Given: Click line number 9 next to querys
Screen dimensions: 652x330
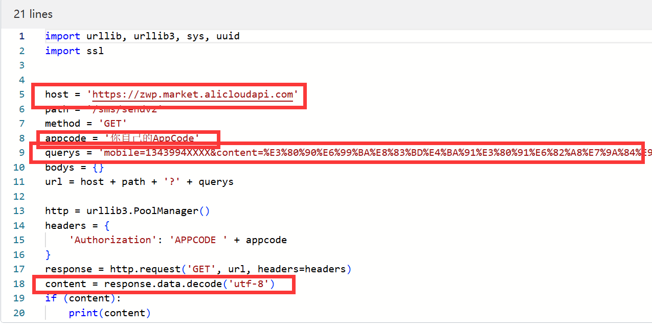Looking at the screenshot, I should point(19,152).
